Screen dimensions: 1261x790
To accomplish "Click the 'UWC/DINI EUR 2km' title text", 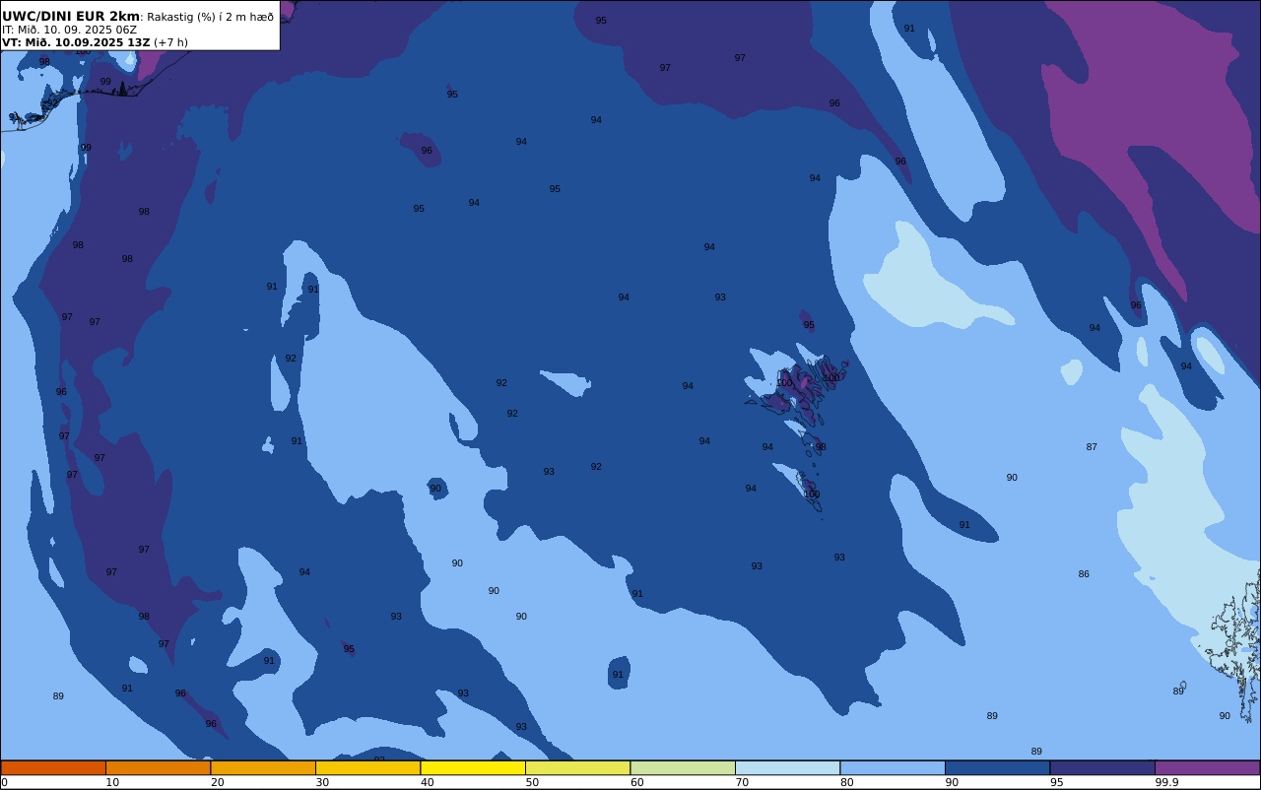I will [x=71, y=16].
